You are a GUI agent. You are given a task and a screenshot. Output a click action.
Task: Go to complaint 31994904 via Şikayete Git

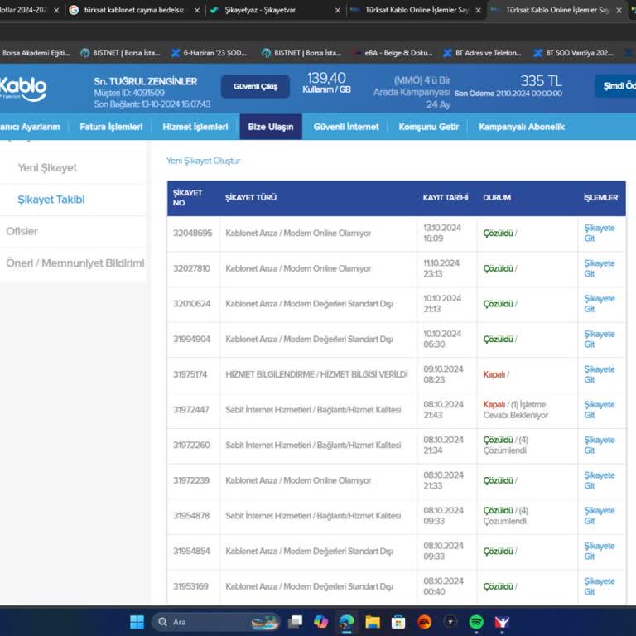(599, 339)
